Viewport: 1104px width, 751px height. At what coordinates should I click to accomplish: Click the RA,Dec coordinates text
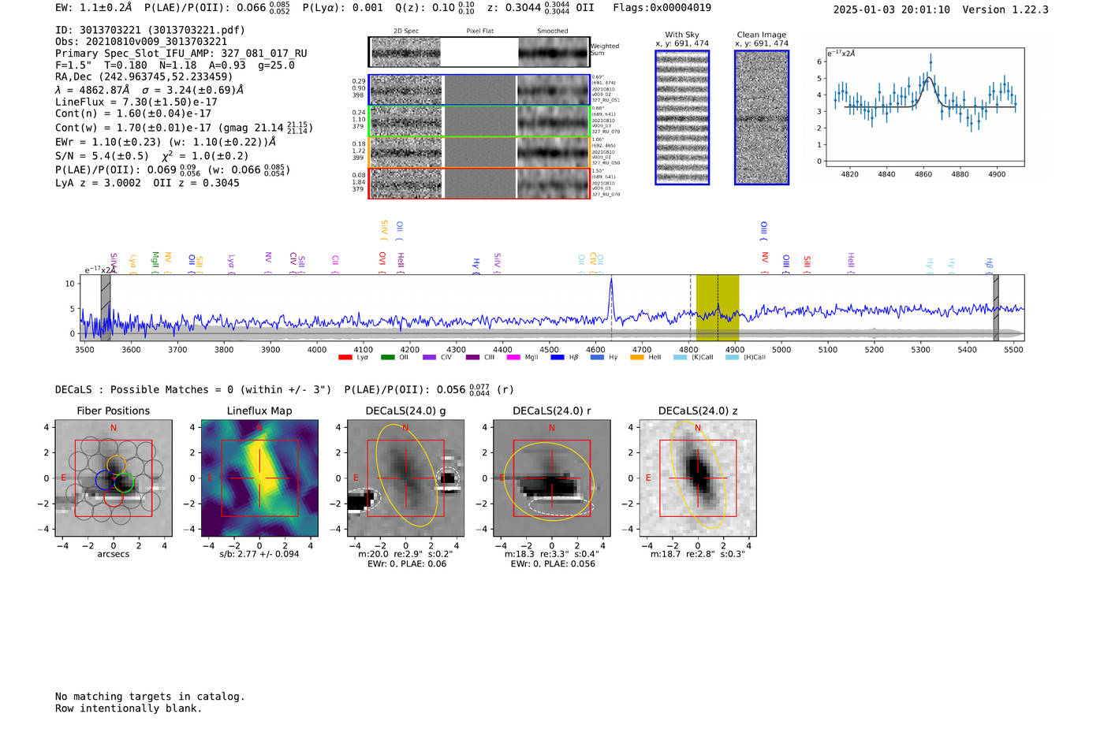point(144,77)
